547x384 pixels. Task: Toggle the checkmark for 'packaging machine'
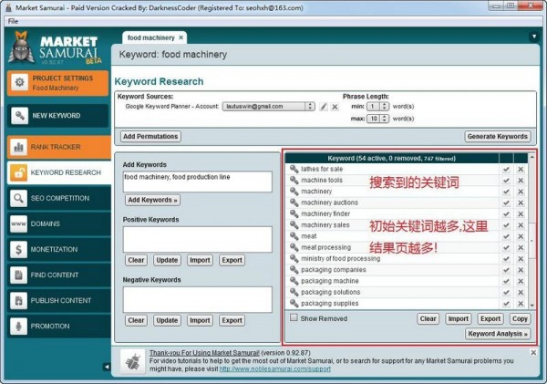[505, 281]
